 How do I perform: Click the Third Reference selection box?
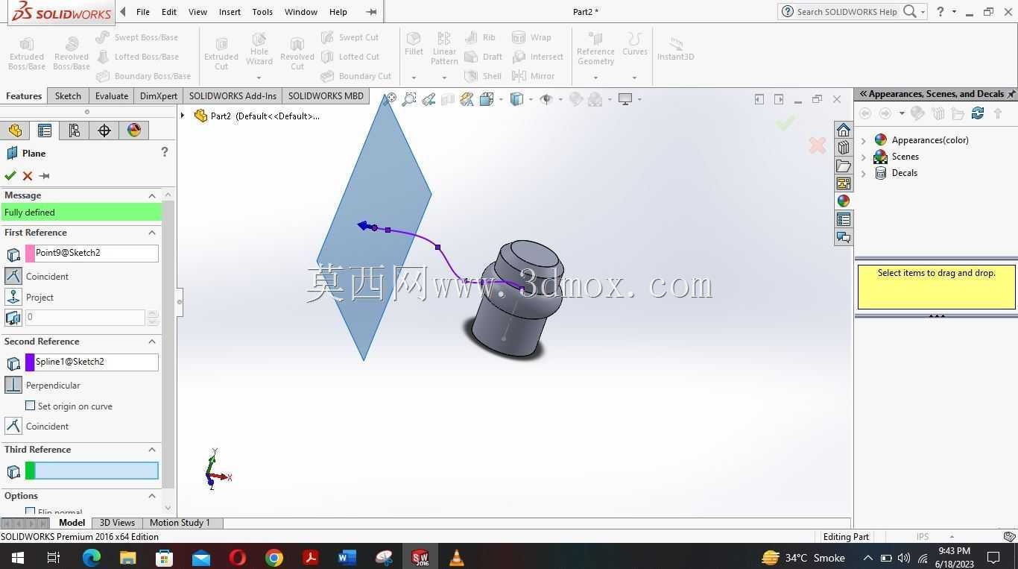tap(96, 471)
